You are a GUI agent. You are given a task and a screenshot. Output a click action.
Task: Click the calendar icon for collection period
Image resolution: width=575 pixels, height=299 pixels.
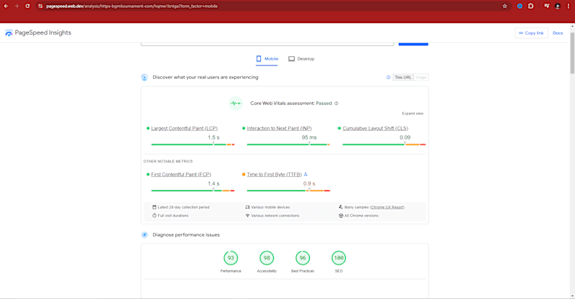point(155,207)
